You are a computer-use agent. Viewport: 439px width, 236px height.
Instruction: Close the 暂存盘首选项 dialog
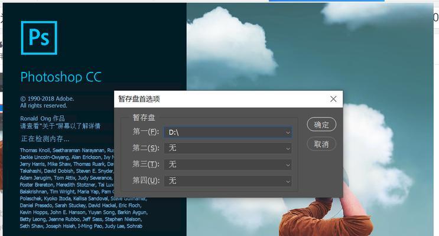[x=333, y=99]
